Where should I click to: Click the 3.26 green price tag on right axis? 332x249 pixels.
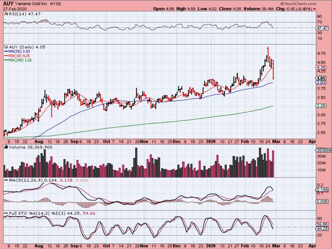click(x=320, y=106)
